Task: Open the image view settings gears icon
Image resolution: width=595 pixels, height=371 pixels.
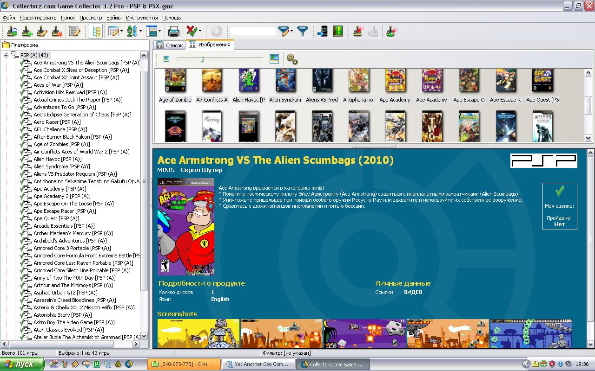Action: point(292,59)
